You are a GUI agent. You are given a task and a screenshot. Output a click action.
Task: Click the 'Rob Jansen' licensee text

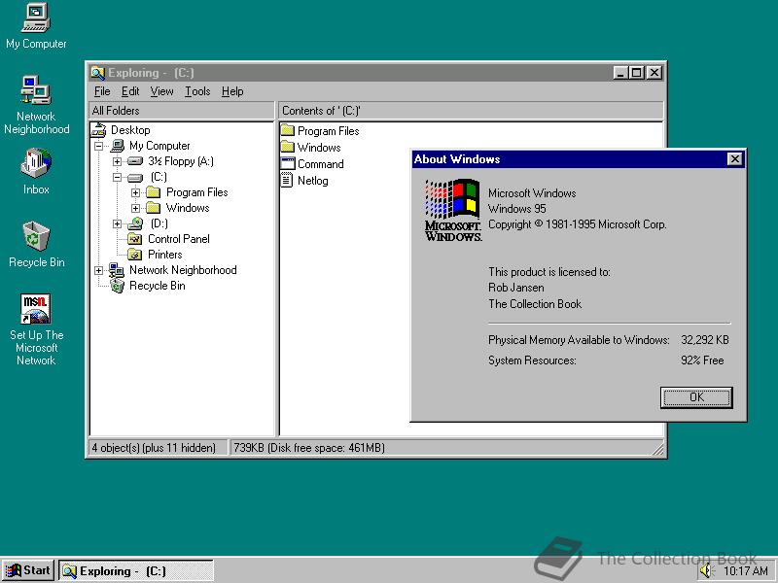(x=516, y=288)
